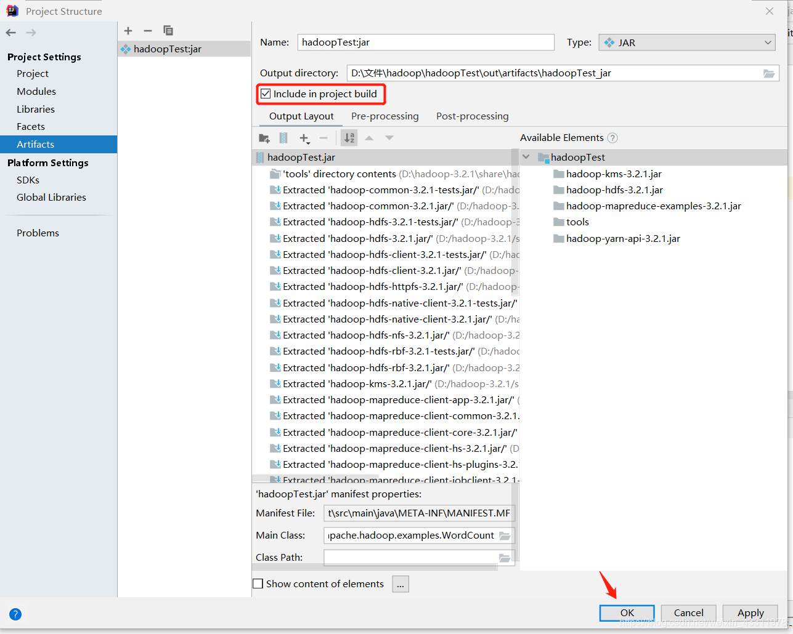Click the back navigation arrow
Screen dimensions: 793x634
[x=10, y=33]
